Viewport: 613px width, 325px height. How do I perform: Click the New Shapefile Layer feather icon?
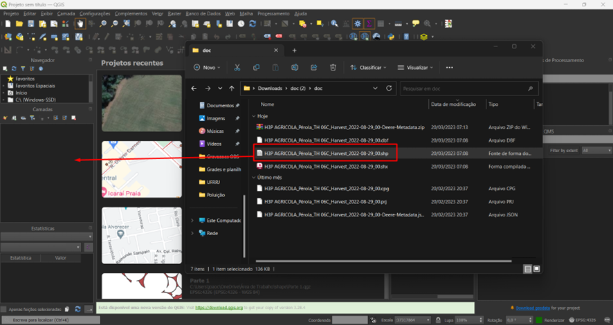(x=43, y=37)
